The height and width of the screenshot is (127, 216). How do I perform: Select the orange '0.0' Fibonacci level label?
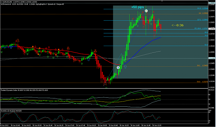coord(203,13)
